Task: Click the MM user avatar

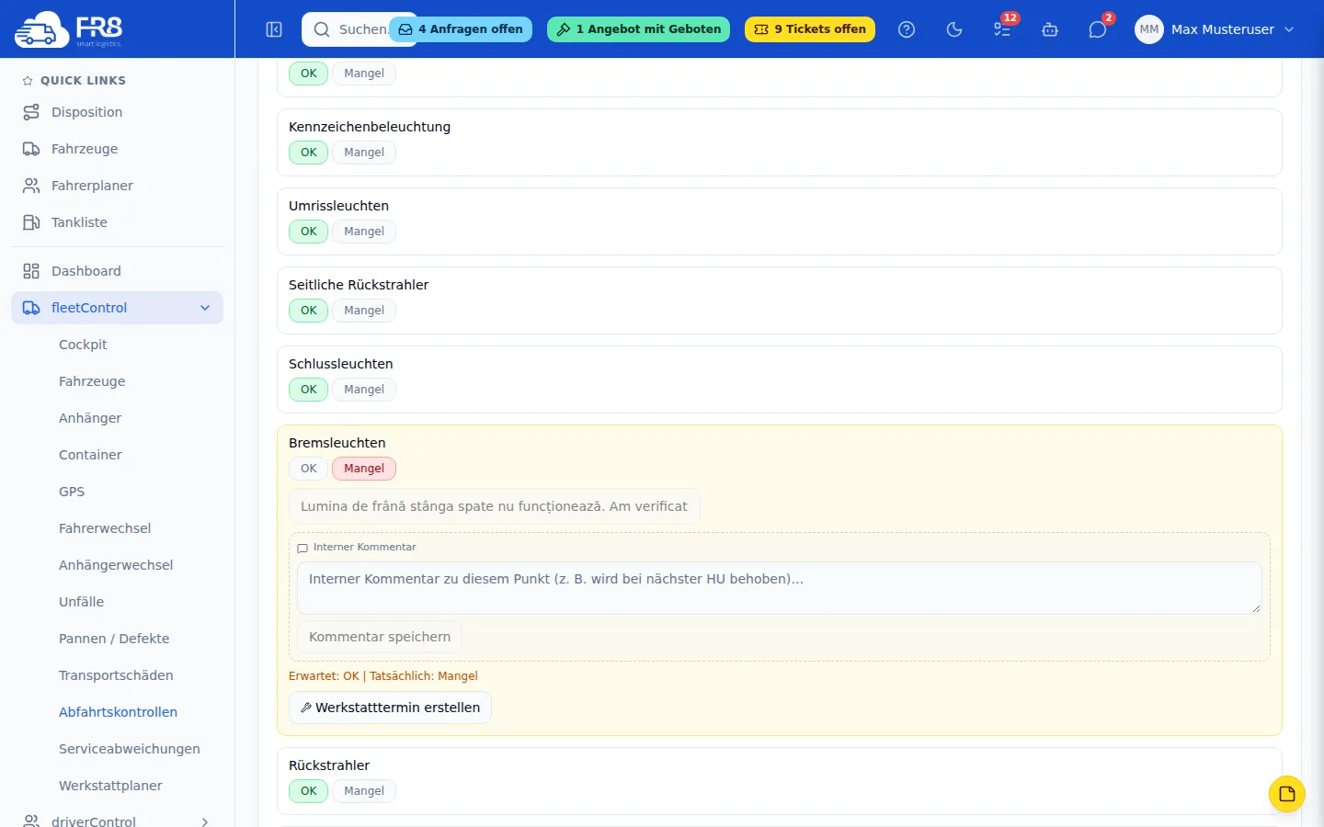Action: tap(1149, 29)
